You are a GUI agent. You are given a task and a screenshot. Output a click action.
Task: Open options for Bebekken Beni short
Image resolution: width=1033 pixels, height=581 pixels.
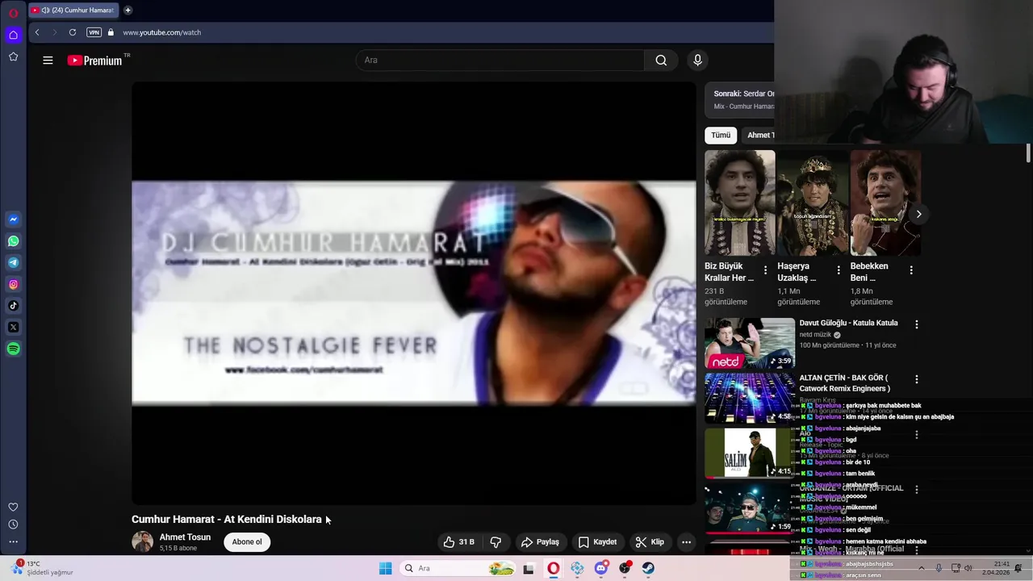[x=911, y=270]
